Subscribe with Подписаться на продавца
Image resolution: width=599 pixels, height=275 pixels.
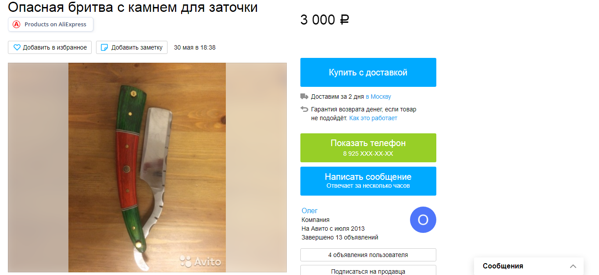click(368, 270)
